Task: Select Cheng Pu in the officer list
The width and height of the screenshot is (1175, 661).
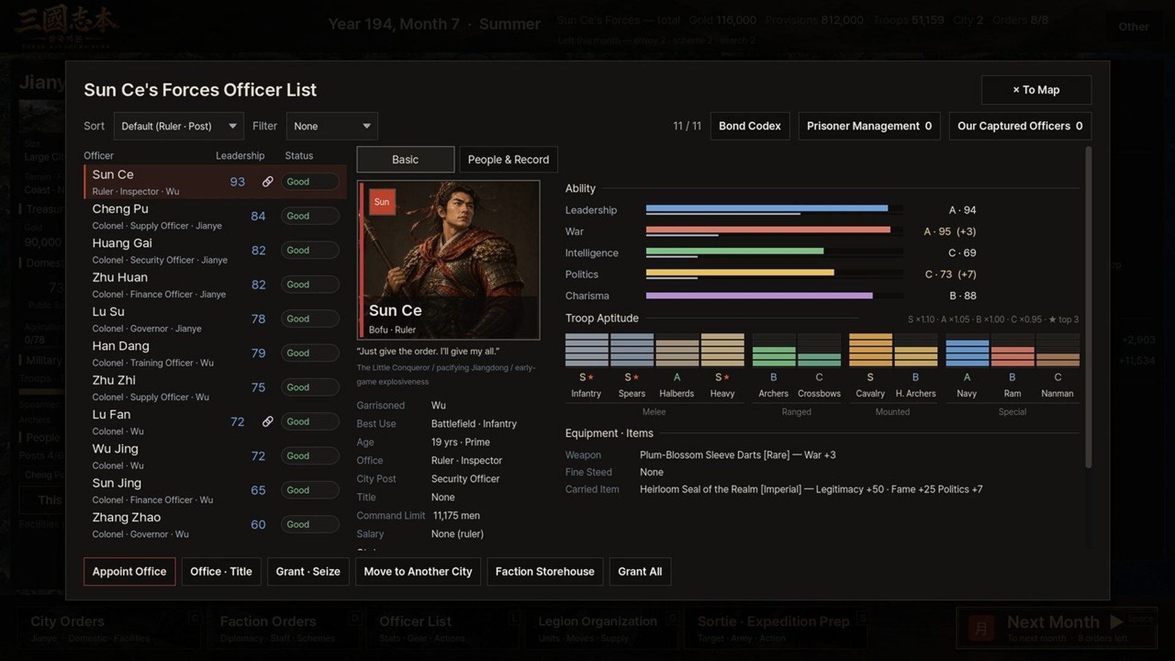Action: 215,216
